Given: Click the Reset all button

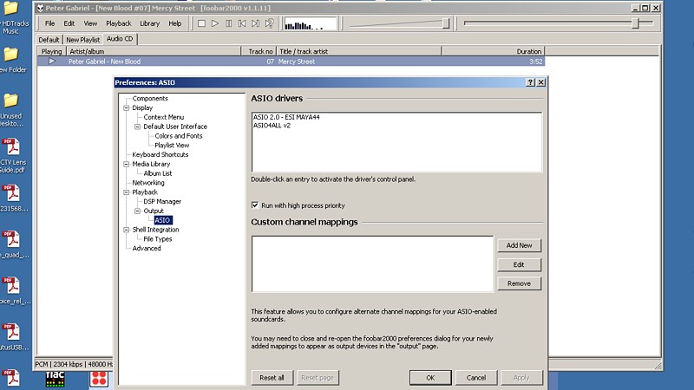Looking at the screenshot, I should (x=272, y=378).
